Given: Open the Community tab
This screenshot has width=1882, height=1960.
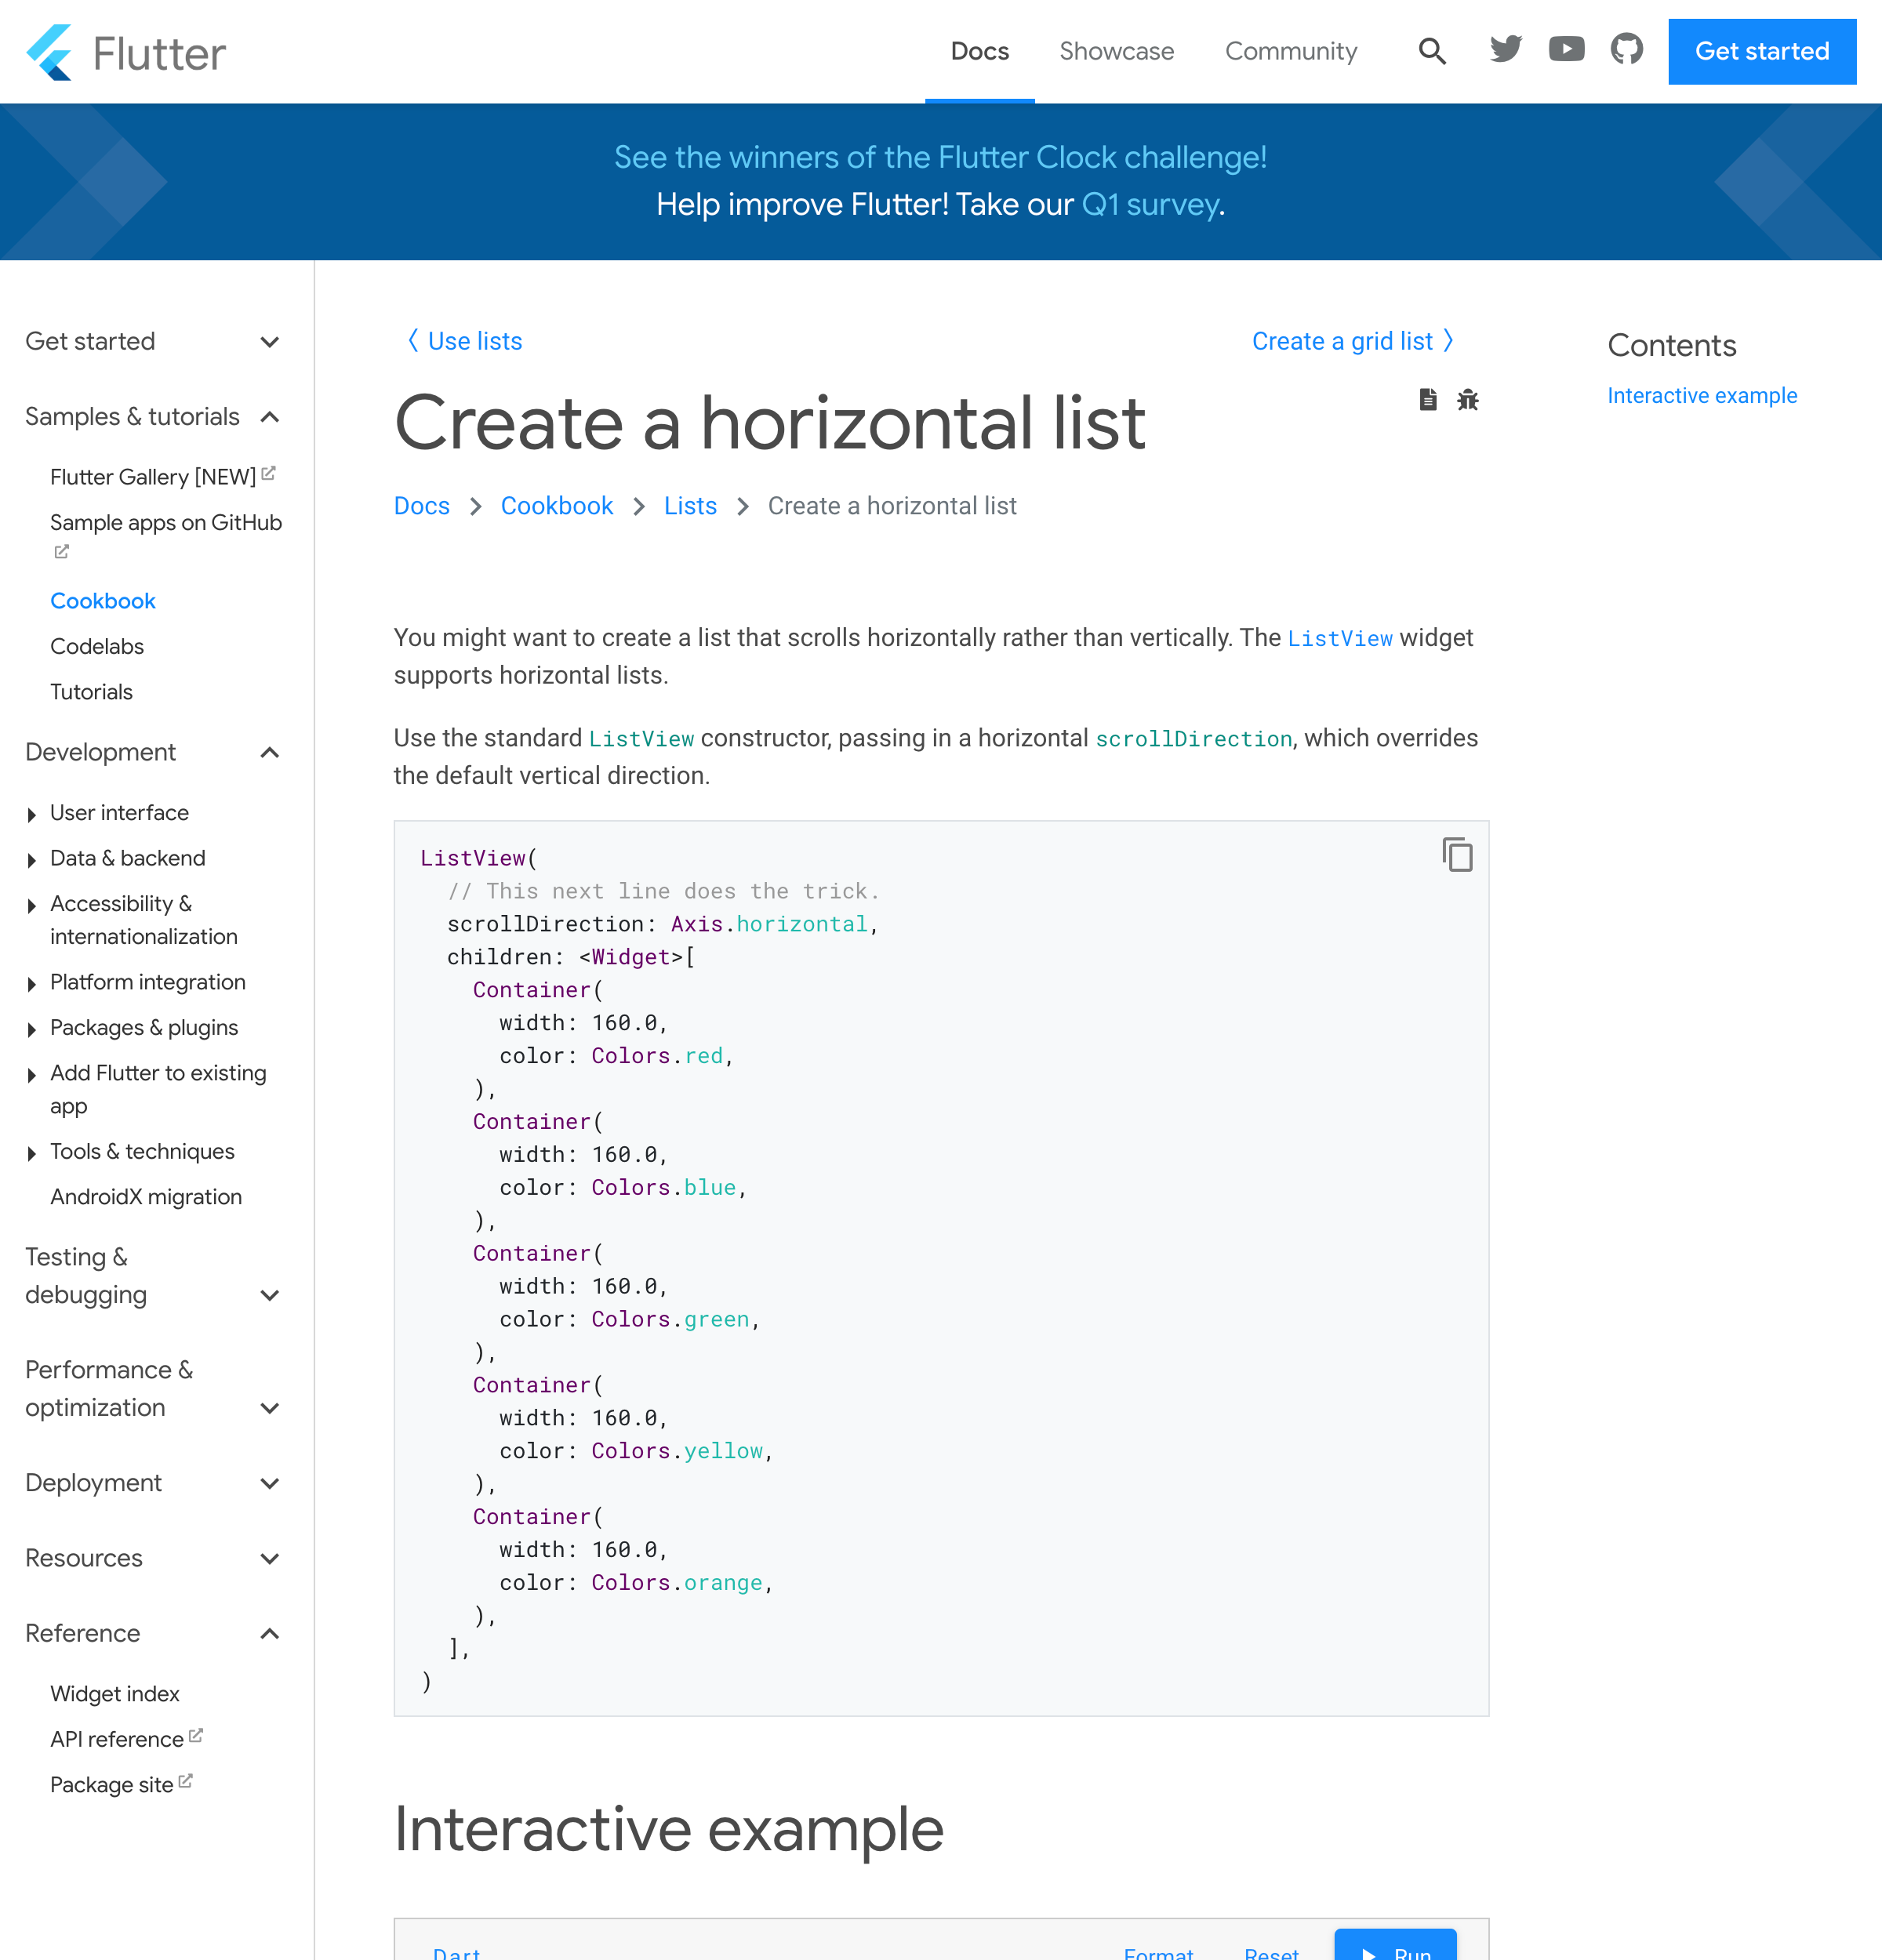Looking at the screenshot, I should pos(1291,51).
